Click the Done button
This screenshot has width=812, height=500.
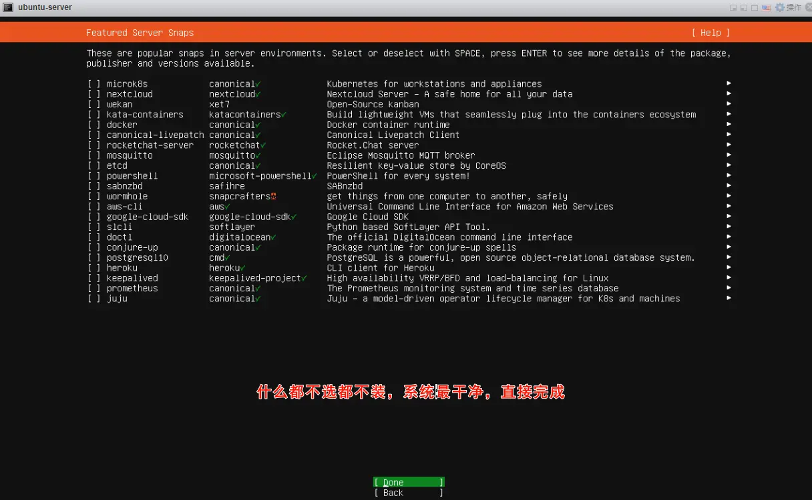click(x=408, y=483)
